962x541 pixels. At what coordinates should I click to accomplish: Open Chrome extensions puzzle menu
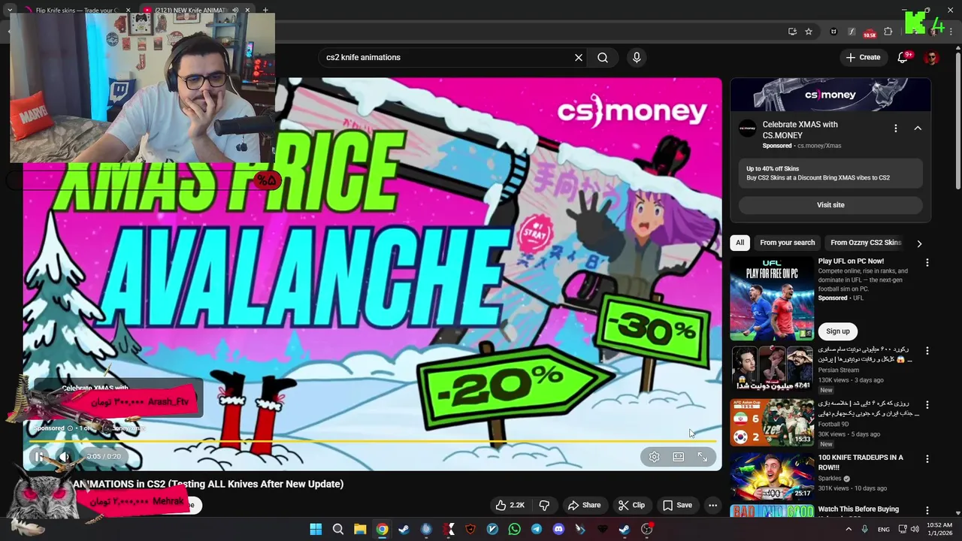pyautogui.click(x=888, y=32)
